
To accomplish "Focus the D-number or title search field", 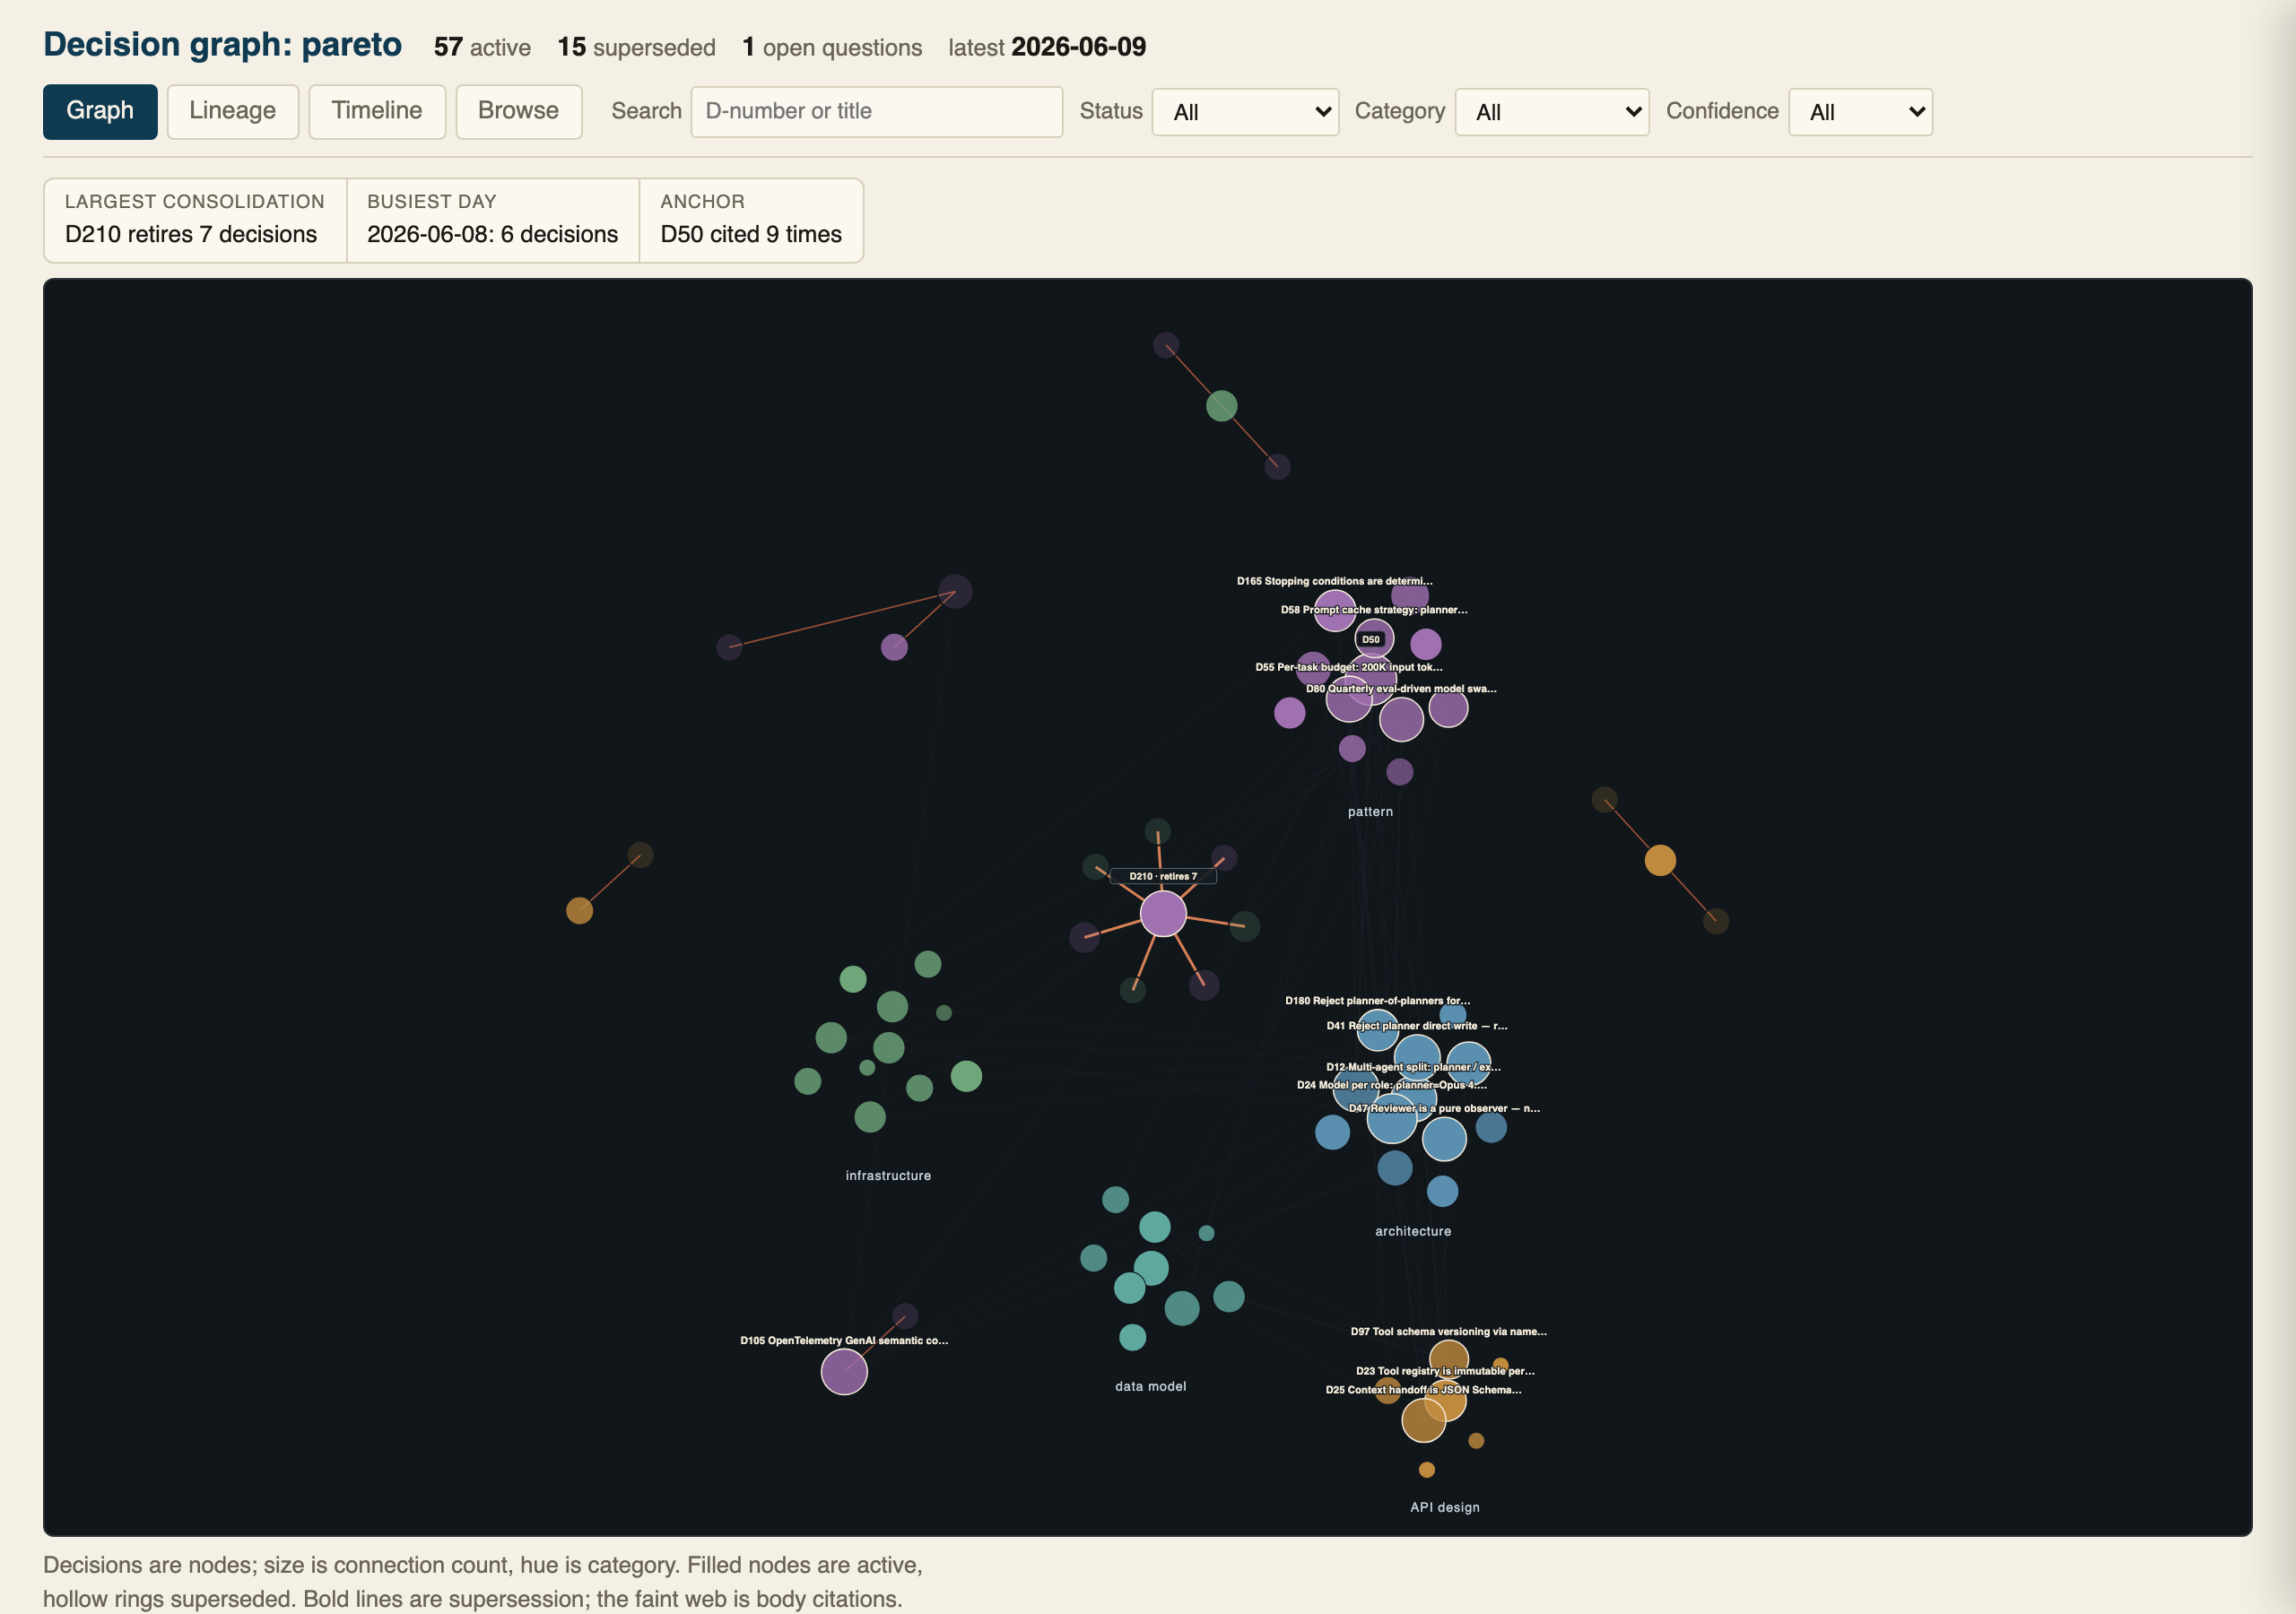I will pyautogui.click(x=876, y=111).
